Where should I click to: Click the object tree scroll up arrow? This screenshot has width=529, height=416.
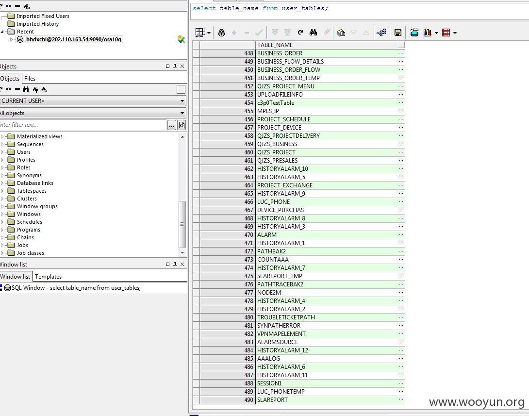pyautogui.click(x=182, y=136)
